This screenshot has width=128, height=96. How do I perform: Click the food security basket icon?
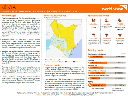(120, 21)
